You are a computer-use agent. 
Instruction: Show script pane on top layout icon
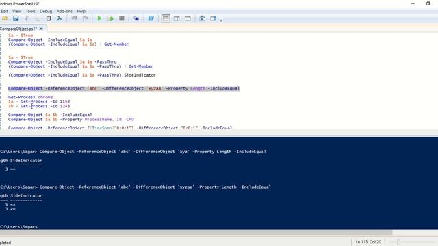click(166, 18)
